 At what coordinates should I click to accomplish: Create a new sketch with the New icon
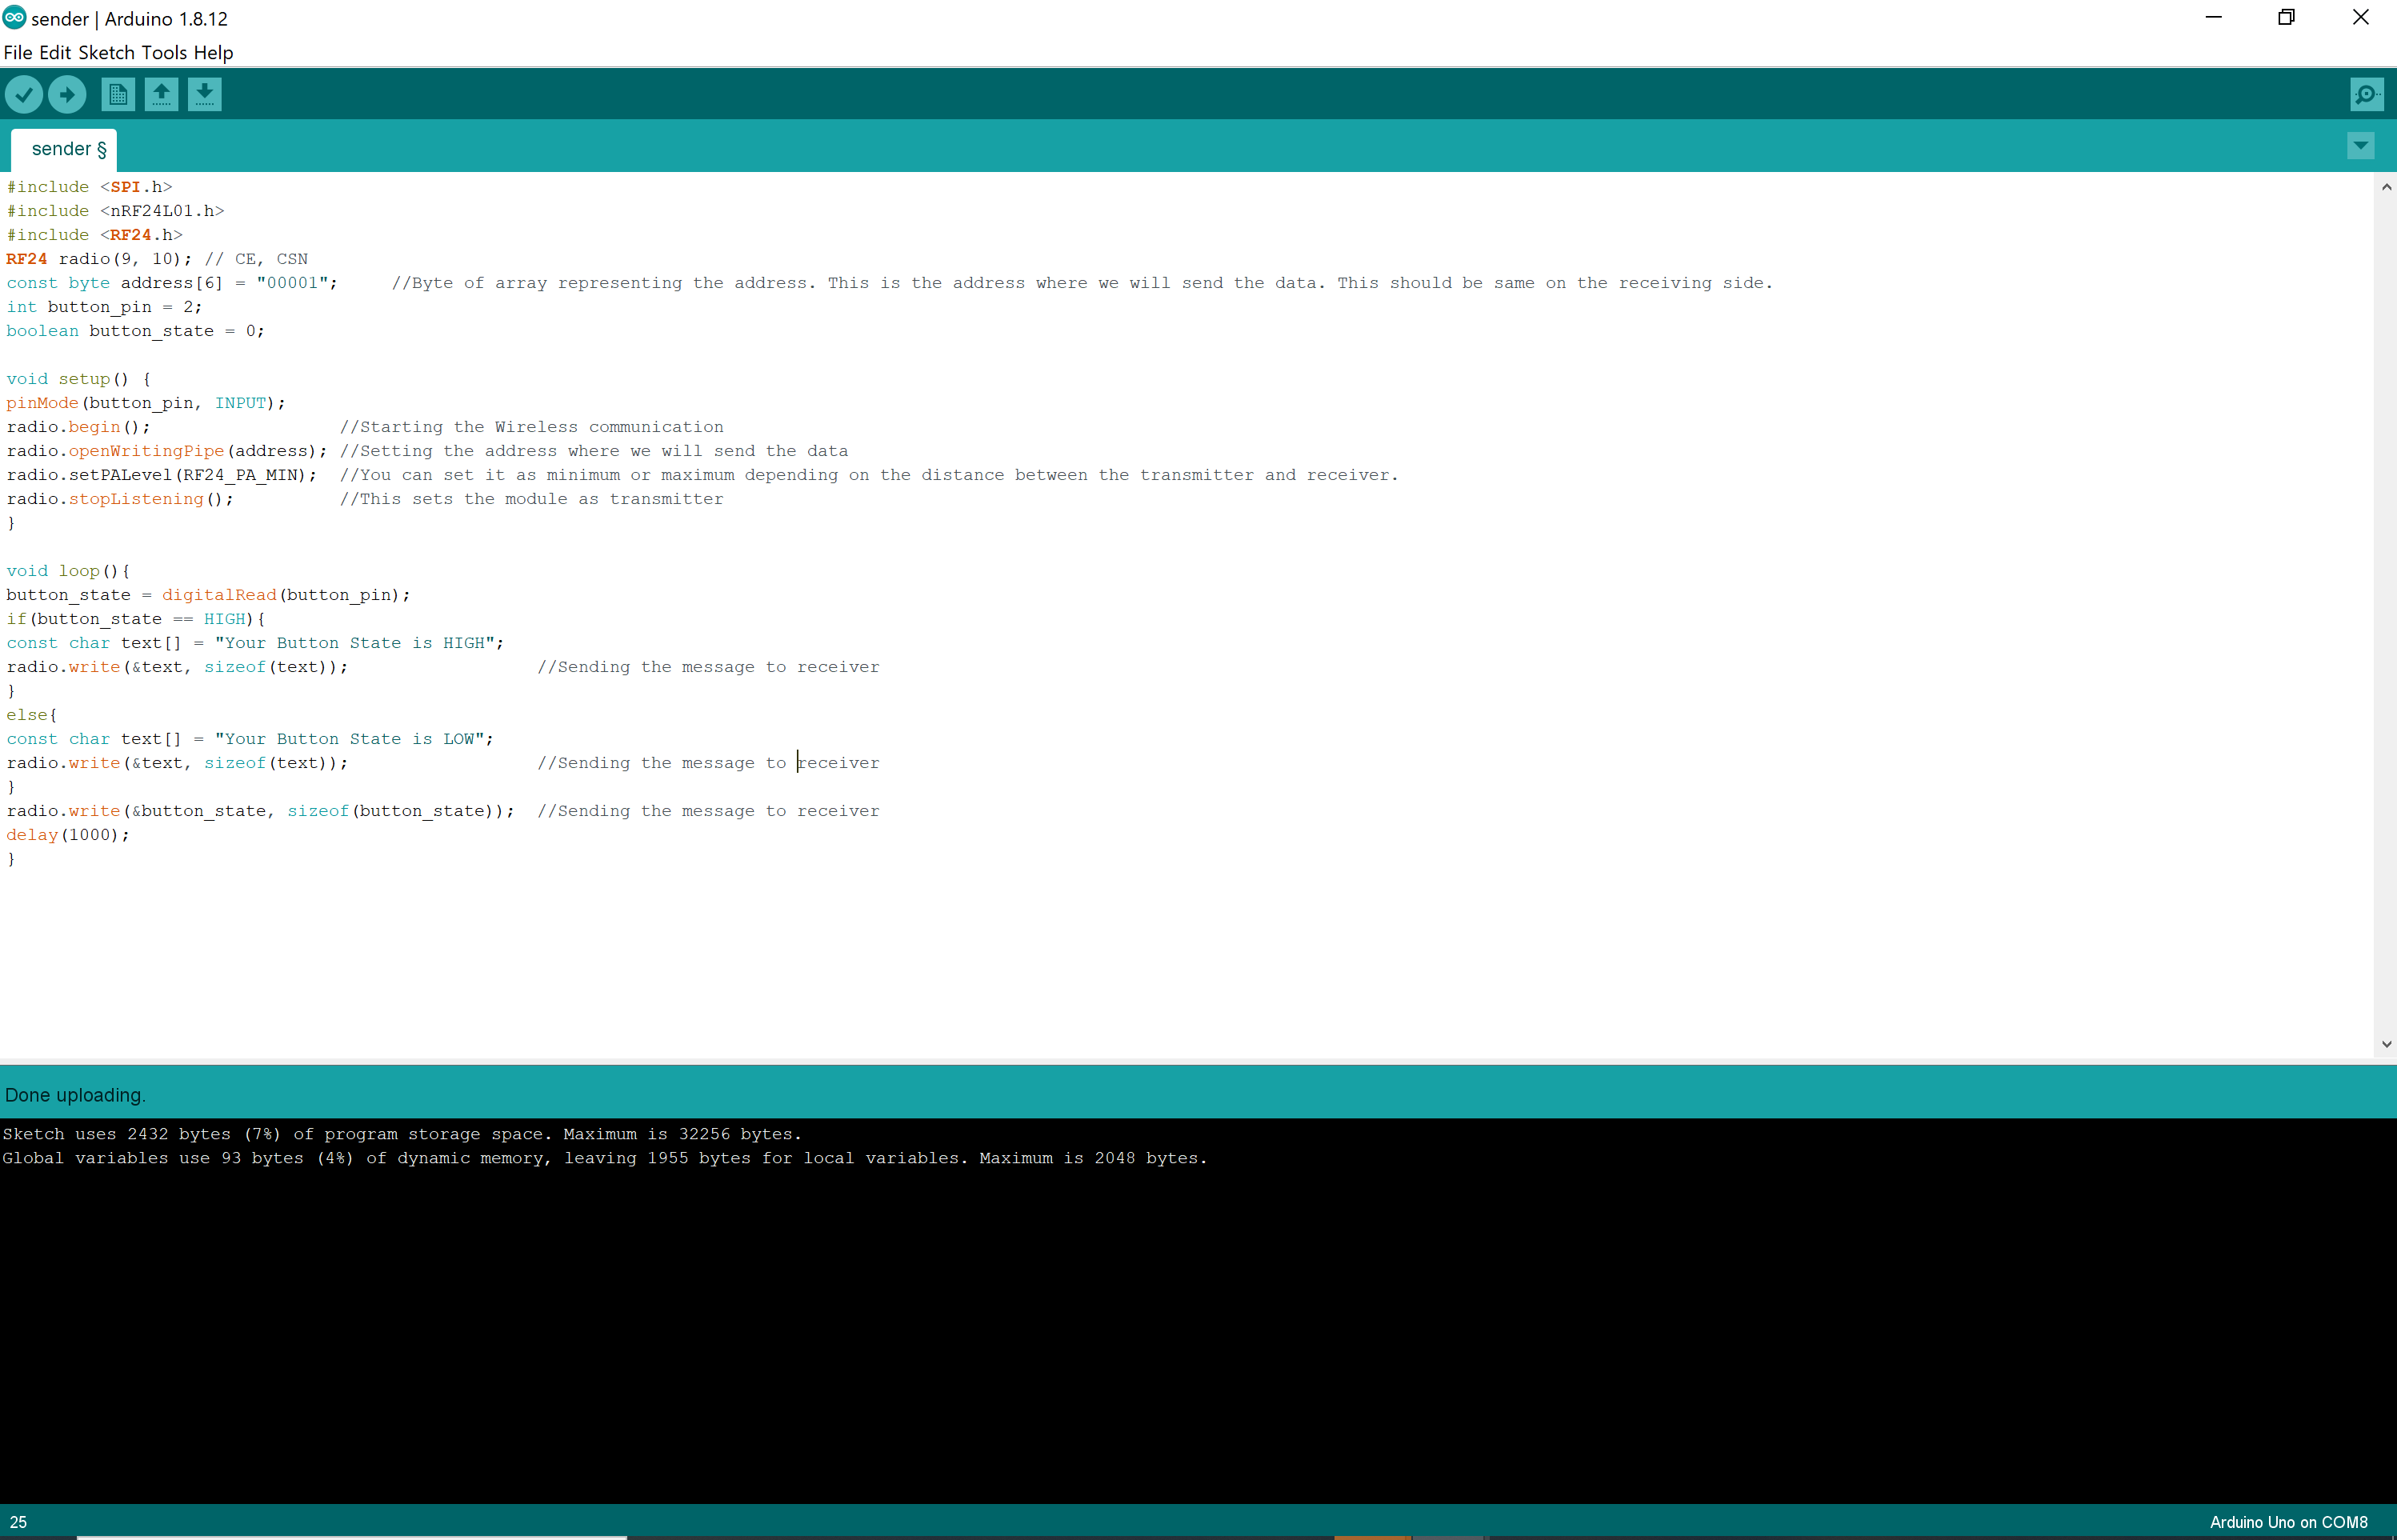(x=118, y=95)
